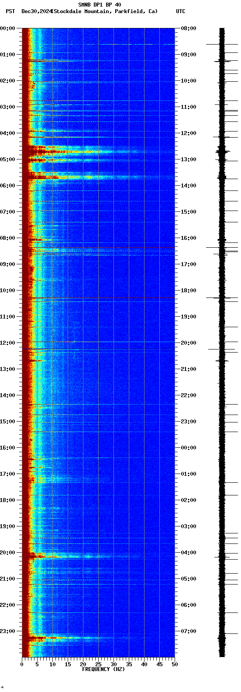Click the '13:00' label on the UTC axis
Screen dimensions: 241x692
point(189,159)
